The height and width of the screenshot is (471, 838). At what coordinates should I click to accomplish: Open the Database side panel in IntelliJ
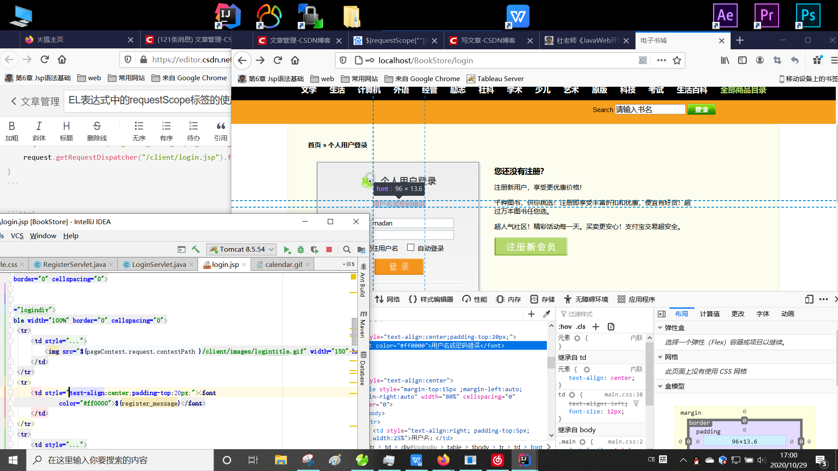(x=363, y=369)
